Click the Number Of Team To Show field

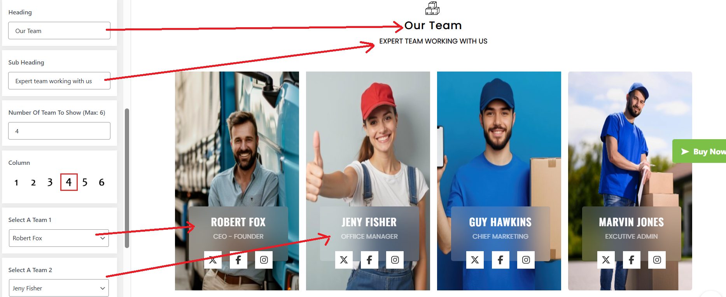(x=59, y=131)
